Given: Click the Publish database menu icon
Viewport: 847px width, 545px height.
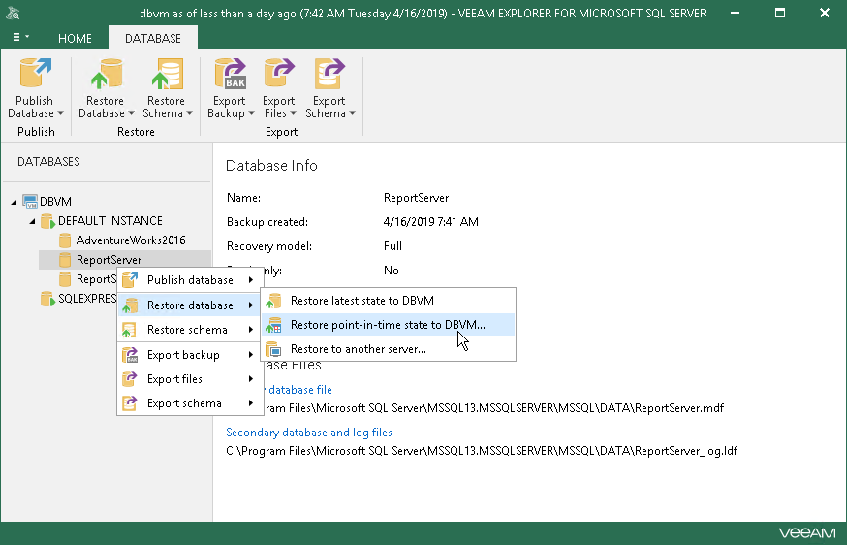Looking at the screenshot, I should [130, 280].
